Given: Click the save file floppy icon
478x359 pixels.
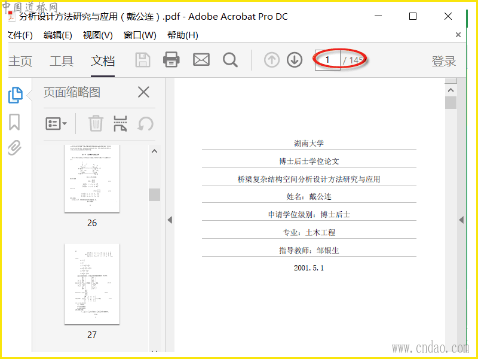Looking at the screenshot, I should pyautogui.click(x=143, y=60).
